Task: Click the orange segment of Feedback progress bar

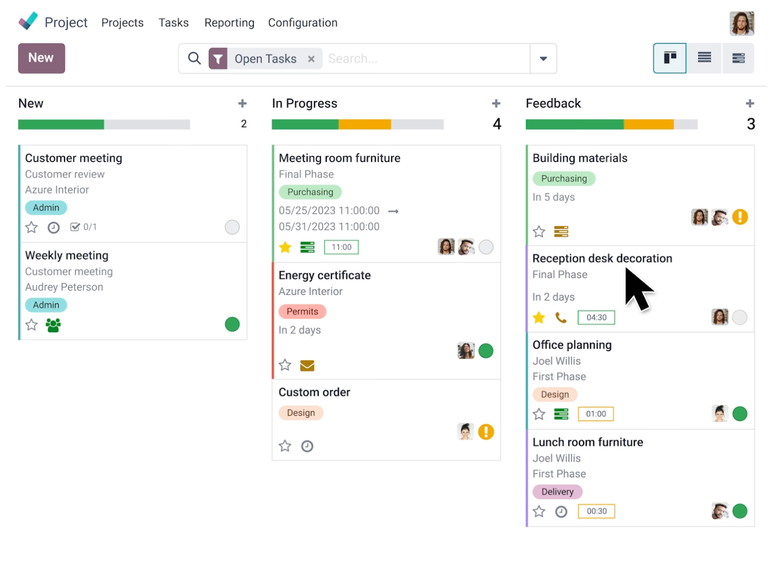Action: pos(648,125)
